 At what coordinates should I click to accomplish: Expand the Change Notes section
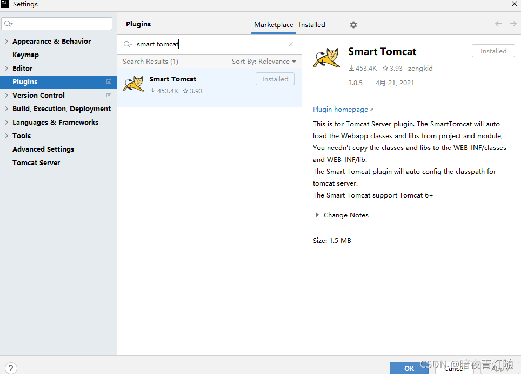(x=317, y=215)
